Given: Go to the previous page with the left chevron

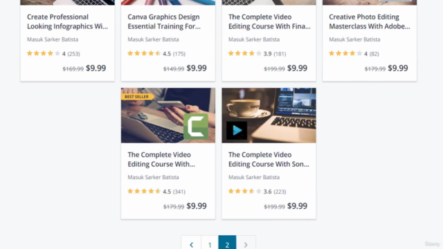Looking at the screenshot, I should [191, 243].
